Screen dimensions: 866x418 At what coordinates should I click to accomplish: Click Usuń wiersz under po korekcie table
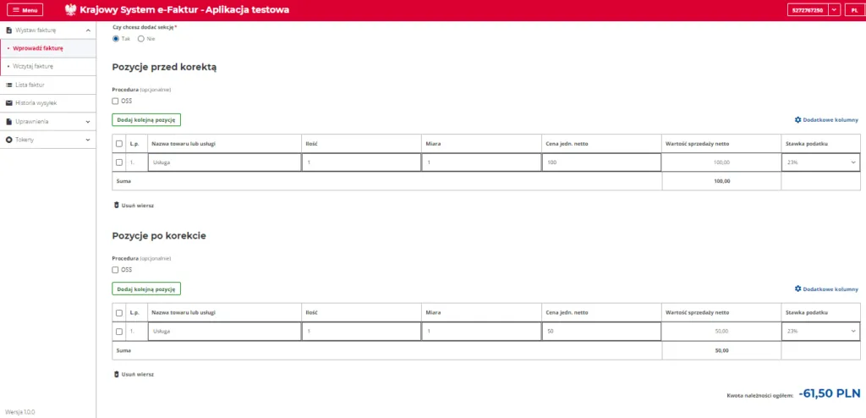coord(134,374)
